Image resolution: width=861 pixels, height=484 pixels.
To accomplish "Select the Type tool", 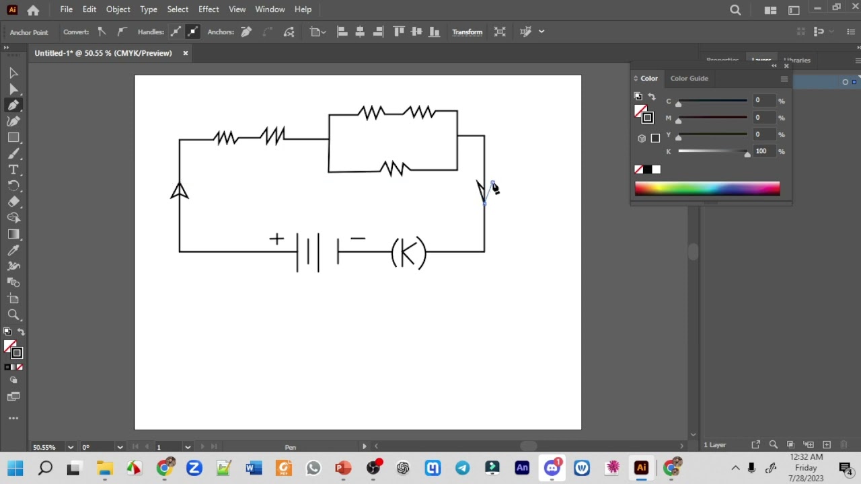I will [x=13, y=169].
